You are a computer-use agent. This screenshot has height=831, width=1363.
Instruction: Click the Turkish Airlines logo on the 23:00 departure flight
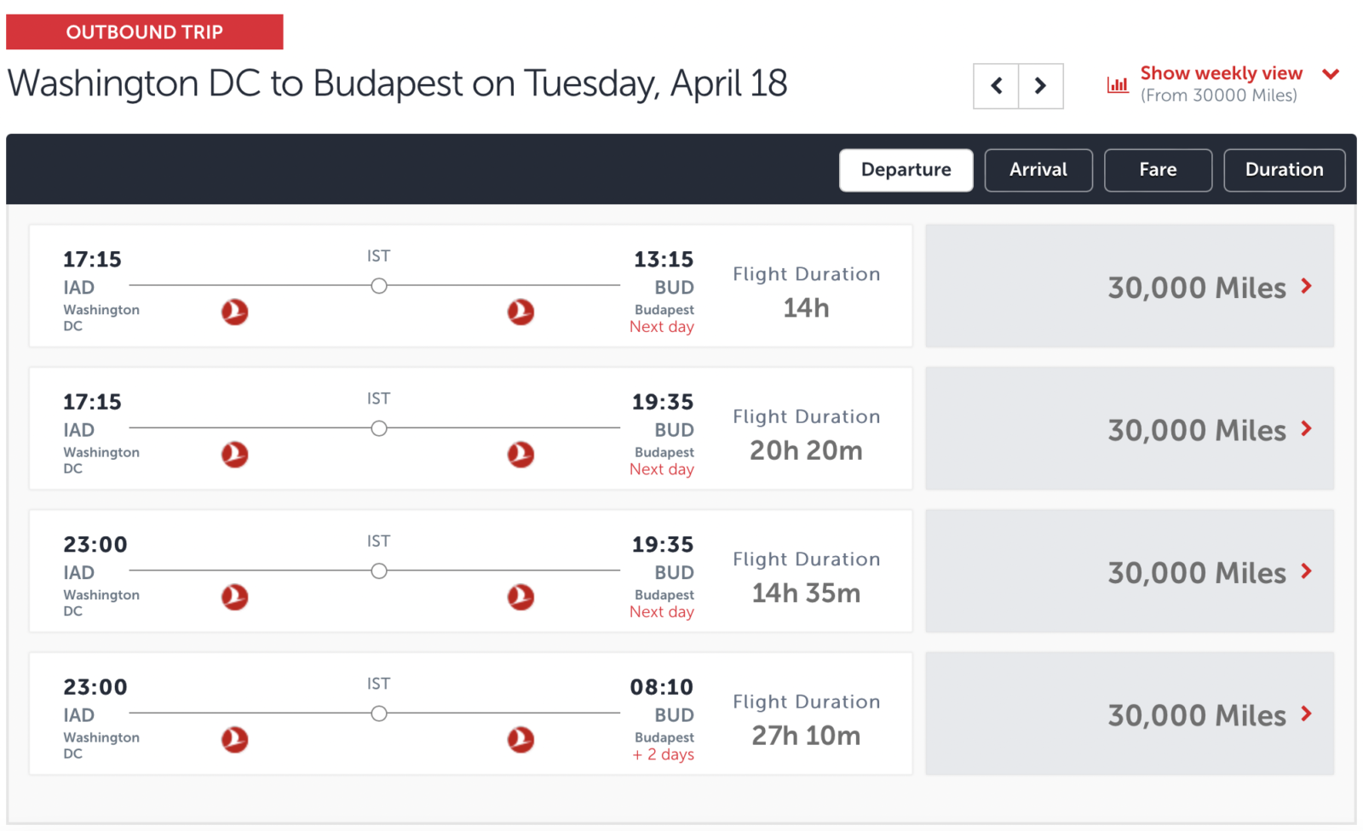pyautogui.click(x=234, y=597)
